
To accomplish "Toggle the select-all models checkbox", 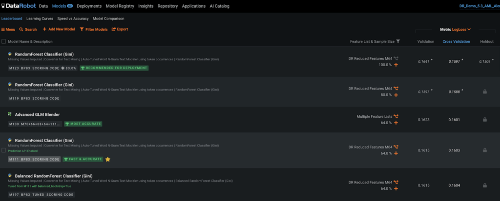I will click(3, 41).
